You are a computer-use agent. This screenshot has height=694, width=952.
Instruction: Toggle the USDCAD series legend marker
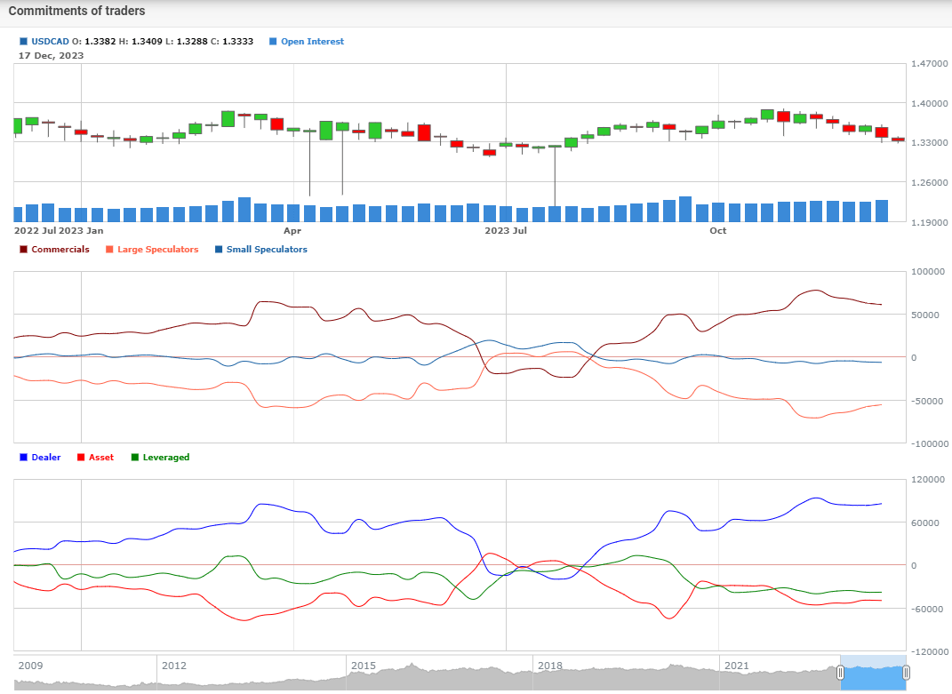pos(23,42)
